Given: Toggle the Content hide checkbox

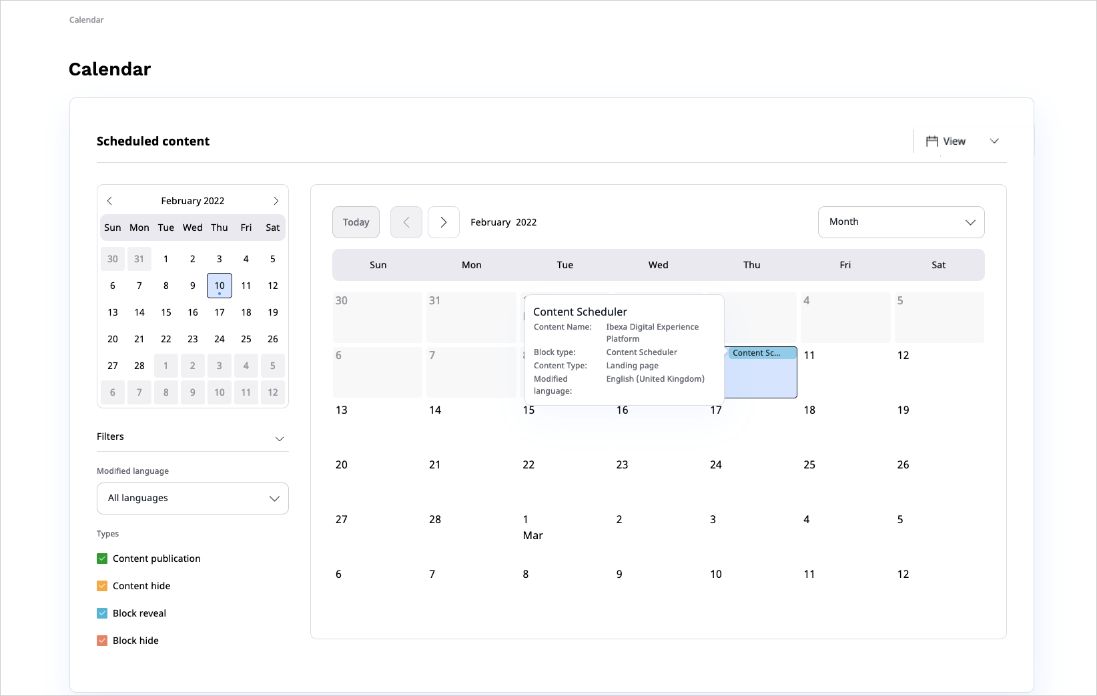Looking at the screenshot, I should pyautogui.click(x=102, y=586).
